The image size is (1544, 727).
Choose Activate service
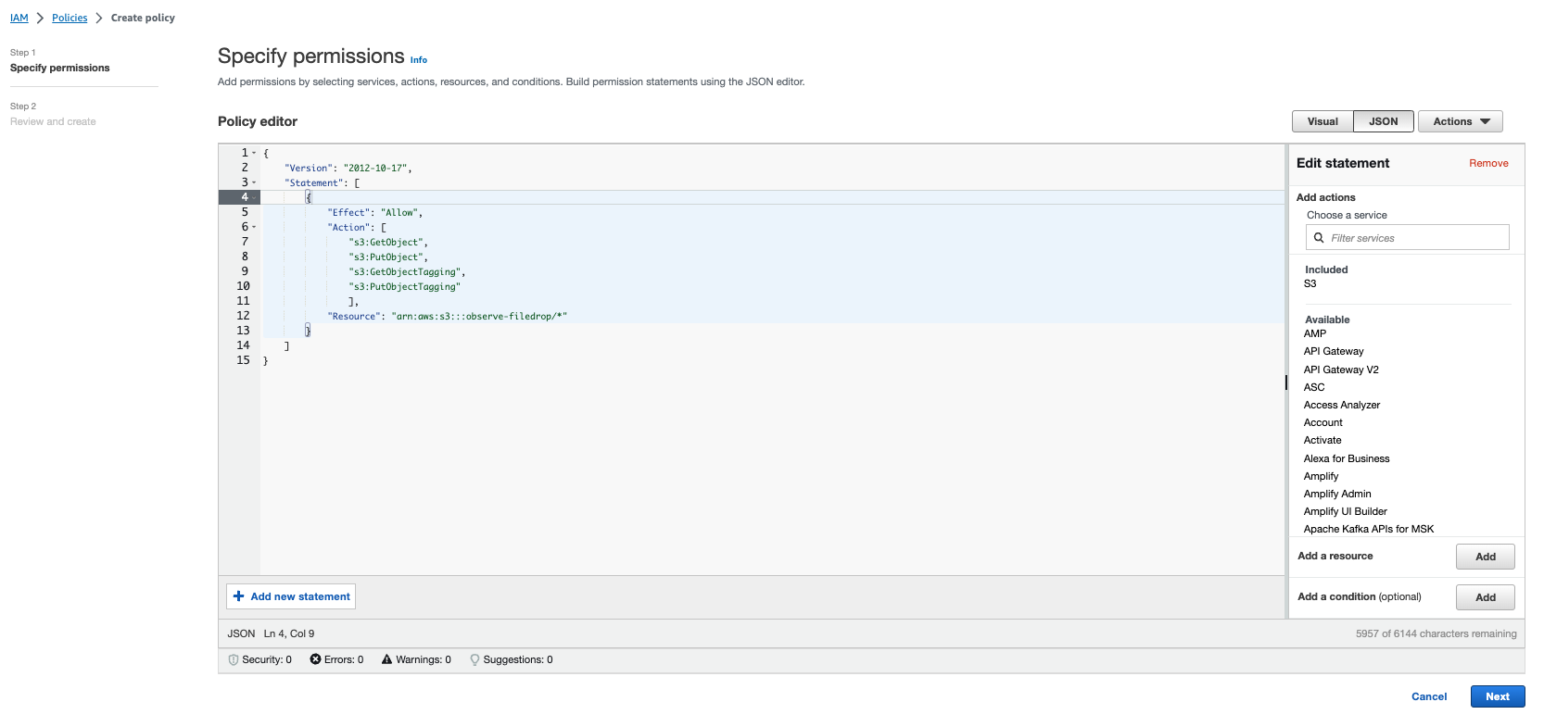click(1323, 440)
